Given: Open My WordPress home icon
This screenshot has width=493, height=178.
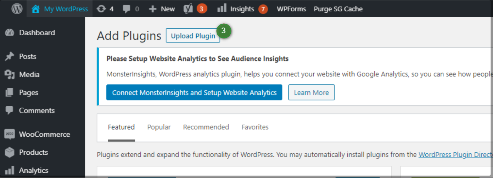Looking at the screenshot, I should point(35,9).
